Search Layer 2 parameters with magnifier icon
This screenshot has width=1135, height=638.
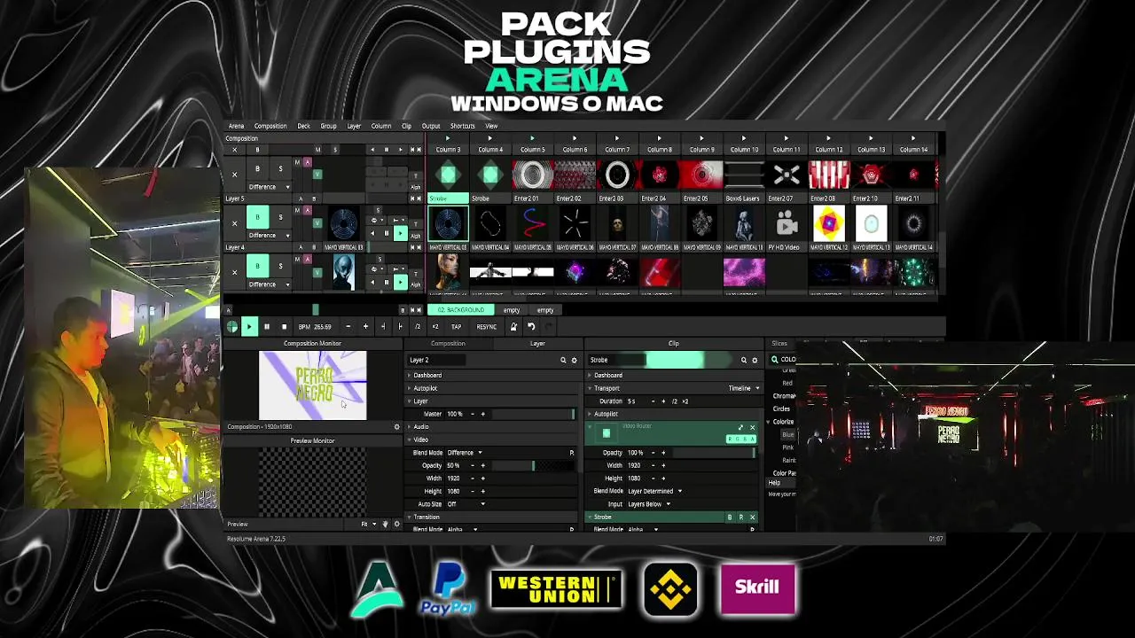coord(562,361)
